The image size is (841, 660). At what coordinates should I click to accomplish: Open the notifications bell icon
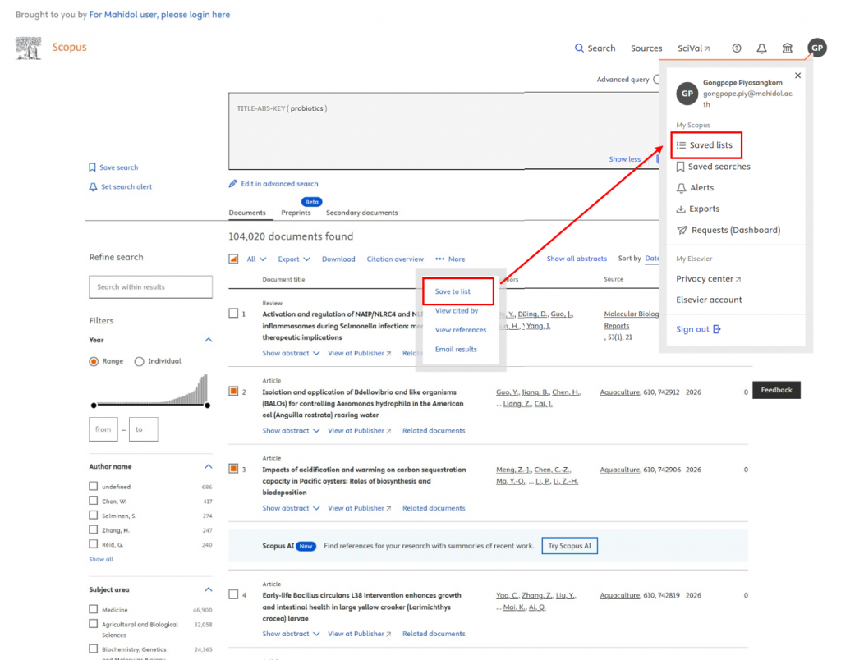coord(761,48)
